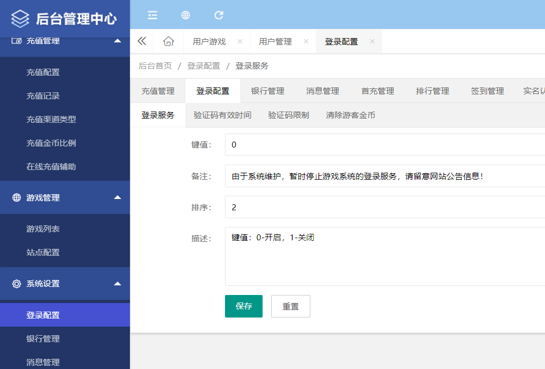Collapse the 充值管理 sidebar group arrow
The height and width of the screenshot is (369, 545).
pos(118,41)
